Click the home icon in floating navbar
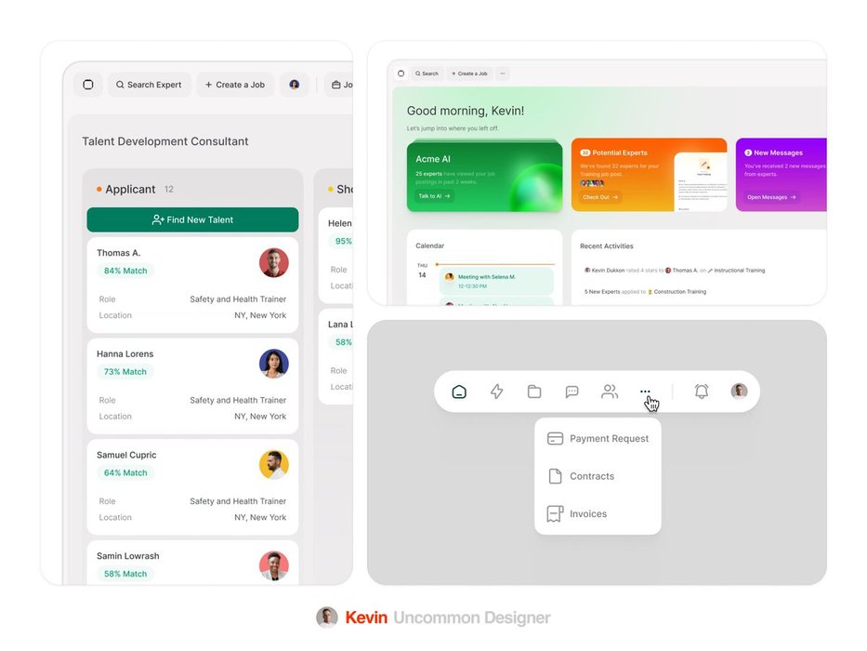The height and width of the screenshot is (651, 867). [458, 392]
